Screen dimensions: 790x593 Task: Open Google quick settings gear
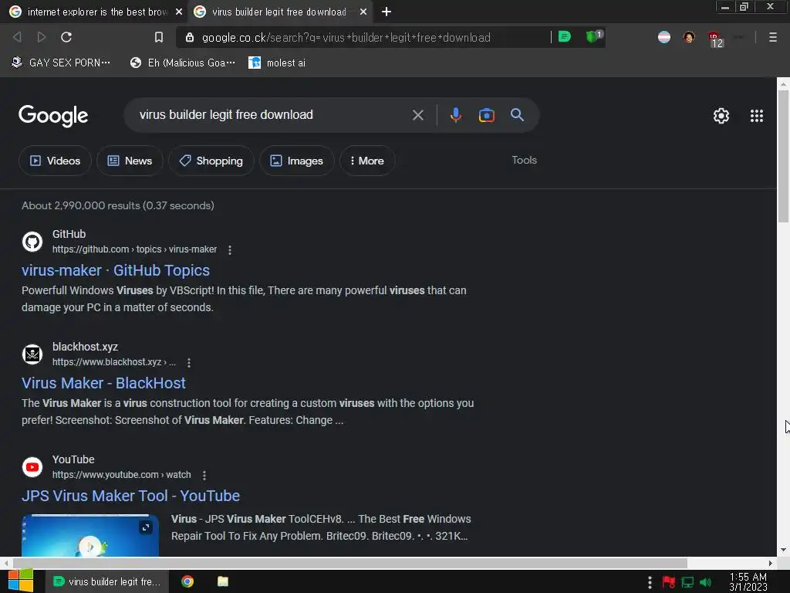click(721, 116)
